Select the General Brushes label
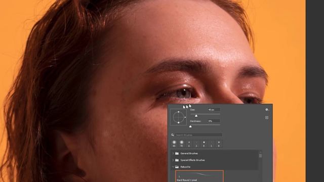Image resolution: width=324 pixels, height=182 pixels. (189, 154)
